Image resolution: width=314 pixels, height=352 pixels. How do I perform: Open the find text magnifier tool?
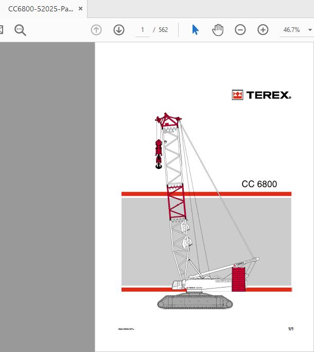point(20,30)
